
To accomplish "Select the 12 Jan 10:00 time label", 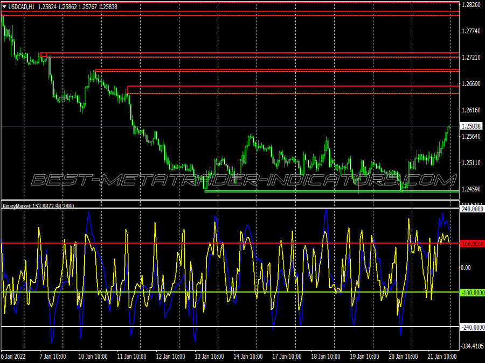I will [170, 357].
